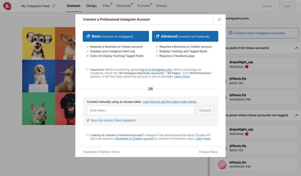Viewport: 301px width, 176px height.
Task: Click Basic (connect via Instagram) button
Action: click(x=116, y=36)
